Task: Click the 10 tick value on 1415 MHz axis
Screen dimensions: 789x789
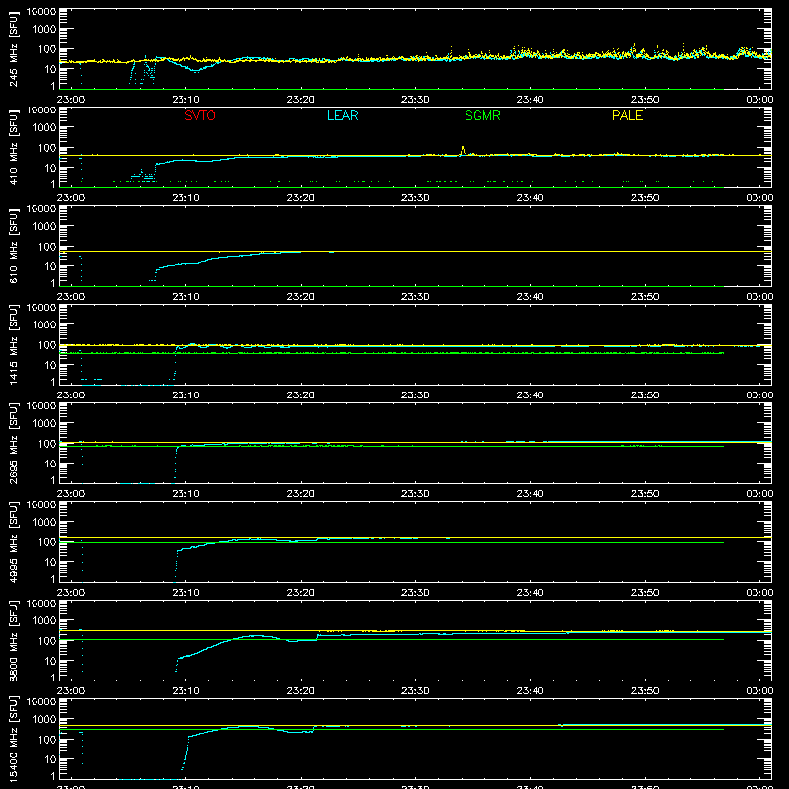Action: pyautogui.click(x=50, y=365)
